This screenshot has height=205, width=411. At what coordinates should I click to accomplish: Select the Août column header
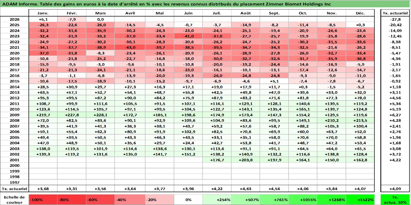point(246,13)
